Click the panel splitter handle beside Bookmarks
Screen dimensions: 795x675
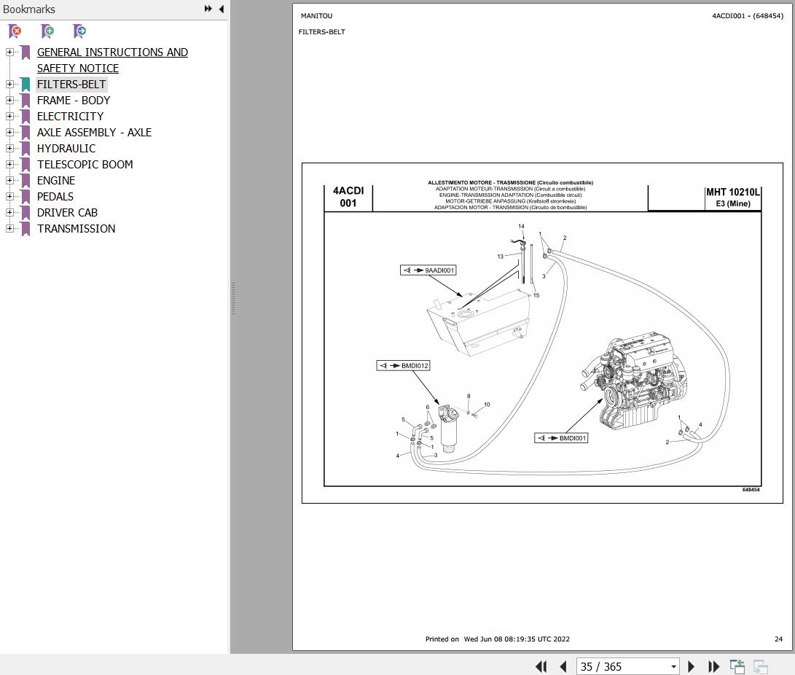[233, 298]
